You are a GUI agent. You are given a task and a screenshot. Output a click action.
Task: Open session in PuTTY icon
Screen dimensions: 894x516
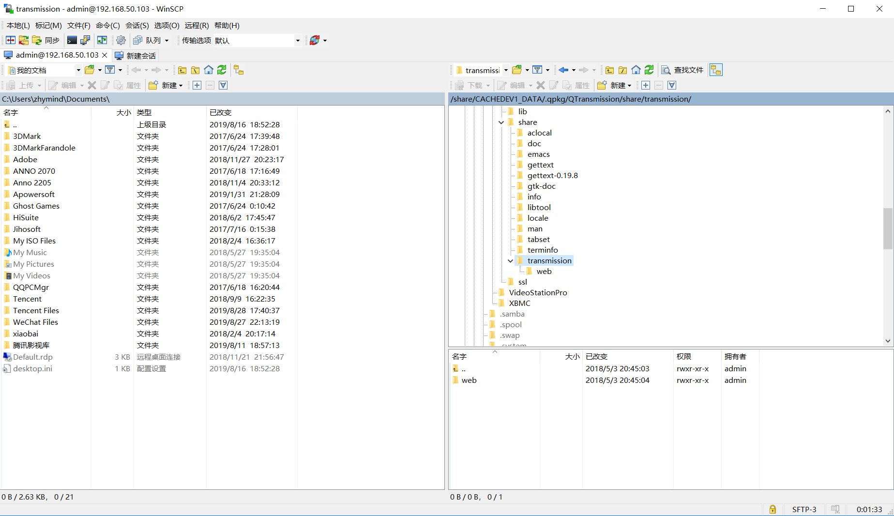coord(85,41)
